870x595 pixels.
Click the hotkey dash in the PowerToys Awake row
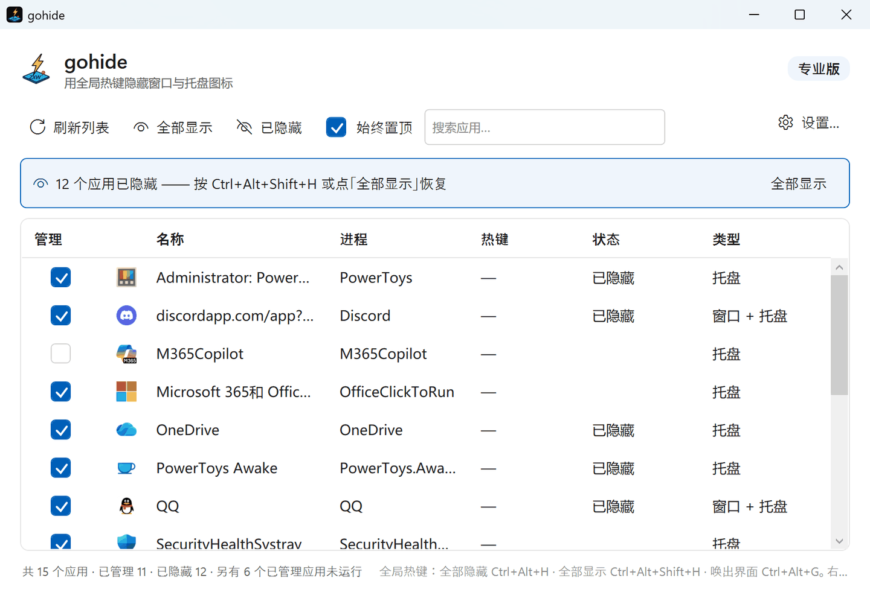click(x=488, y=468)
